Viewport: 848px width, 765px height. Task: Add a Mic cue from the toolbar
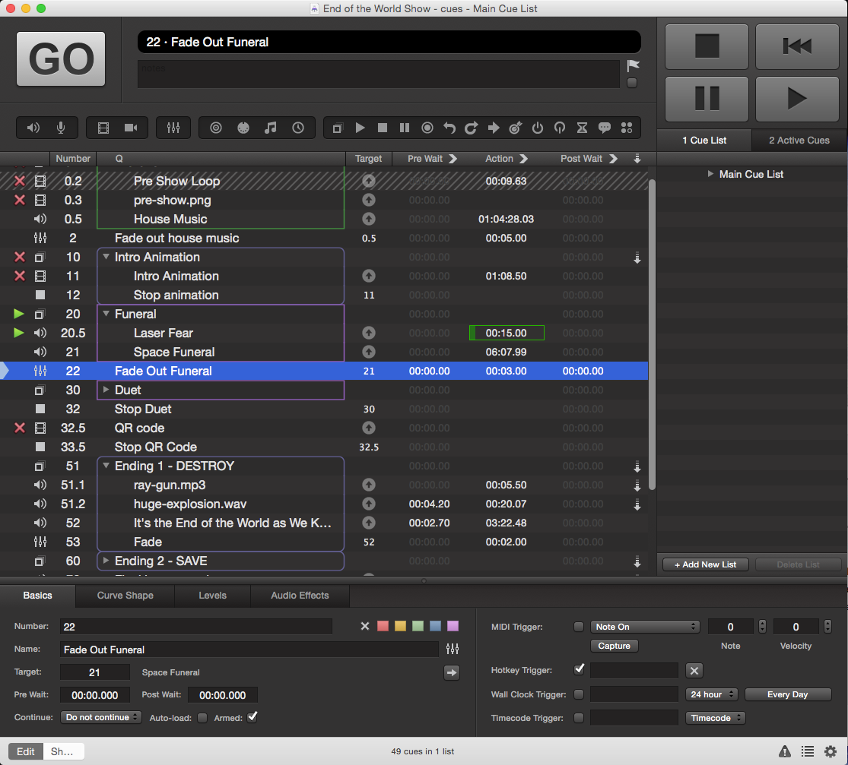coord(61,128)
